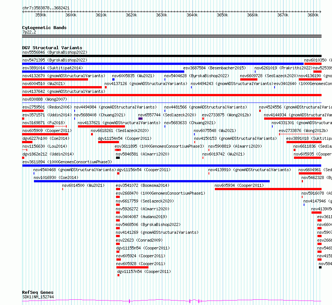
Task: Click esv3611894 1000GenomesConsortiumPhase3 label
Action: 67,162
